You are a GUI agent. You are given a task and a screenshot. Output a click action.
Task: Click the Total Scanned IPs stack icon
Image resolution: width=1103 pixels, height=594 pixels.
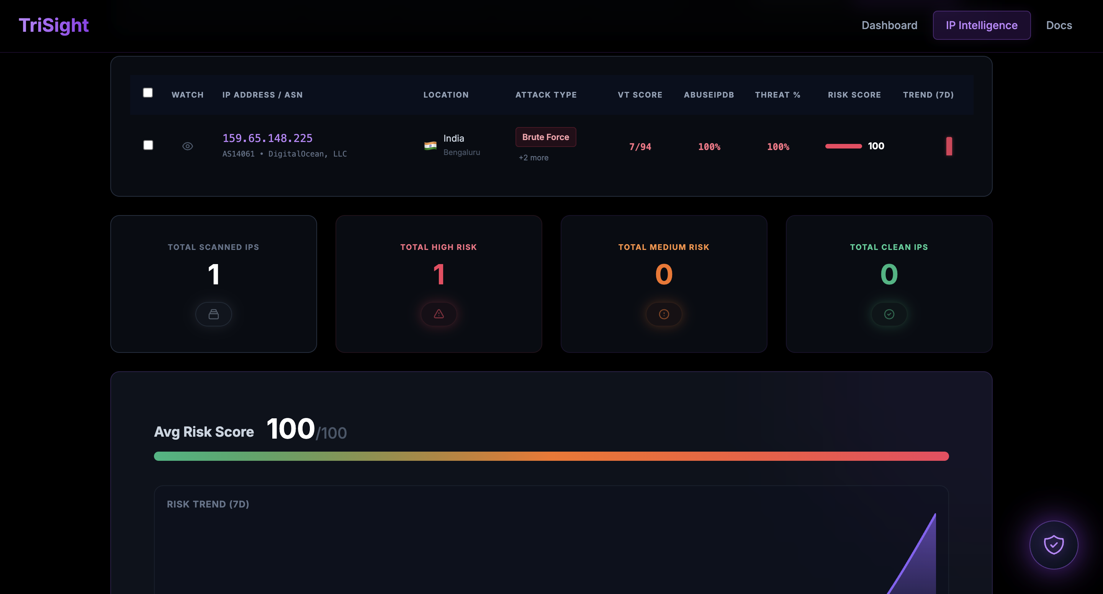[213, 314]
